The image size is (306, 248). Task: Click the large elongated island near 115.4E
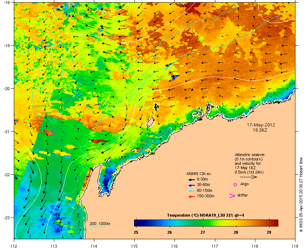(x=150, y=123)
